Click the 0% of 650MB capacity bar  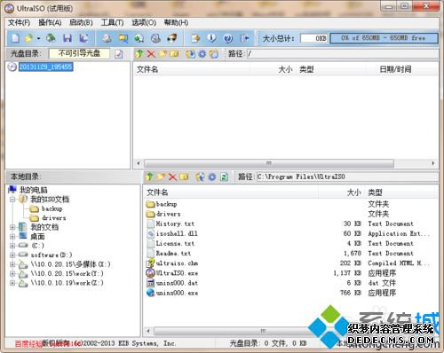point(384,38)
